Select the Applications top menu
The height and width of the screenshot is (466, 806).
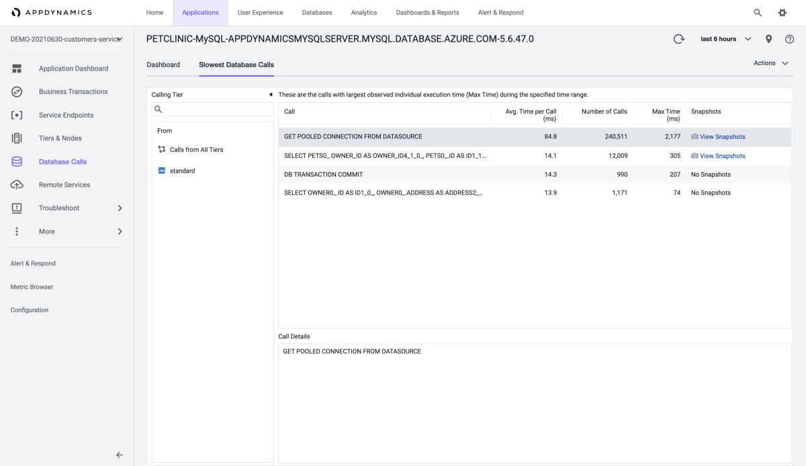(200, 13)
